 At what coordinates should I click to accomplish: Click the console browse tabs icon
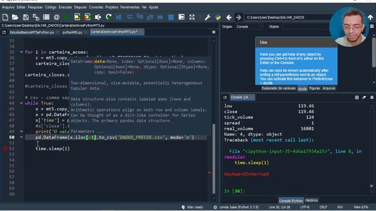click(225, 97)
